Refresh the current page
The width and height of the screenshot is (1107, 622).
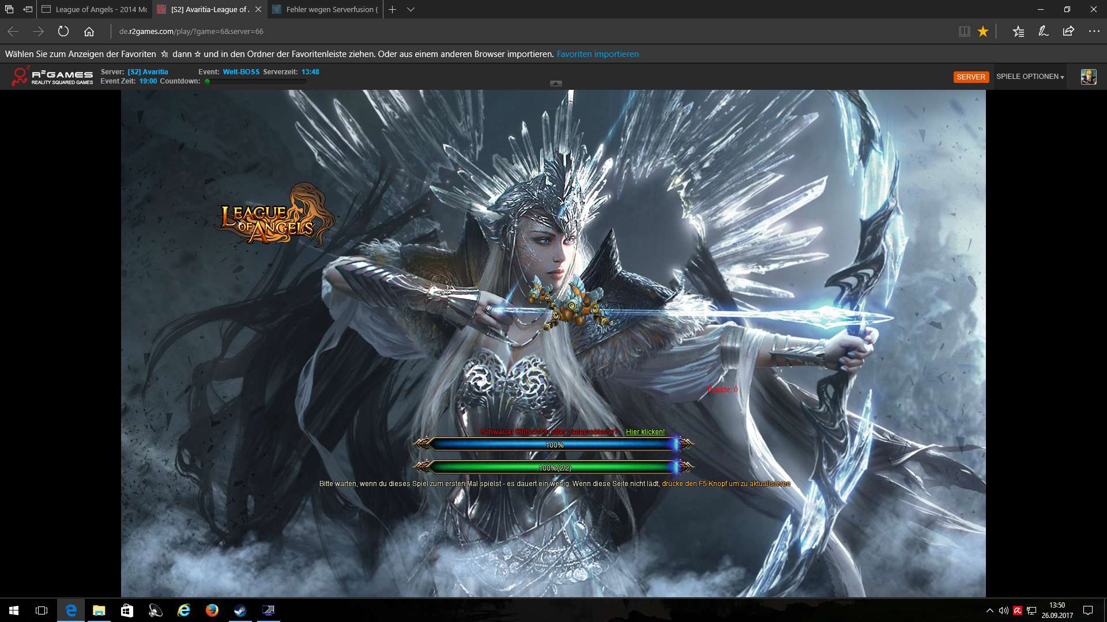[x=63, y=32]
